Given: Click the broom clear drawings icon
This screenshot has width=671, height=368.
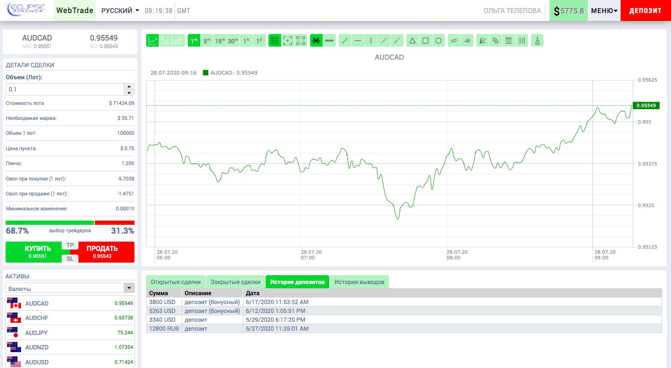Looking at the screenshot, I should [x=537, y=41].
